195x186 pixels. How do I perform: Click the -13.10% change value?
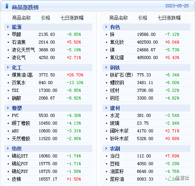[75, 83]
